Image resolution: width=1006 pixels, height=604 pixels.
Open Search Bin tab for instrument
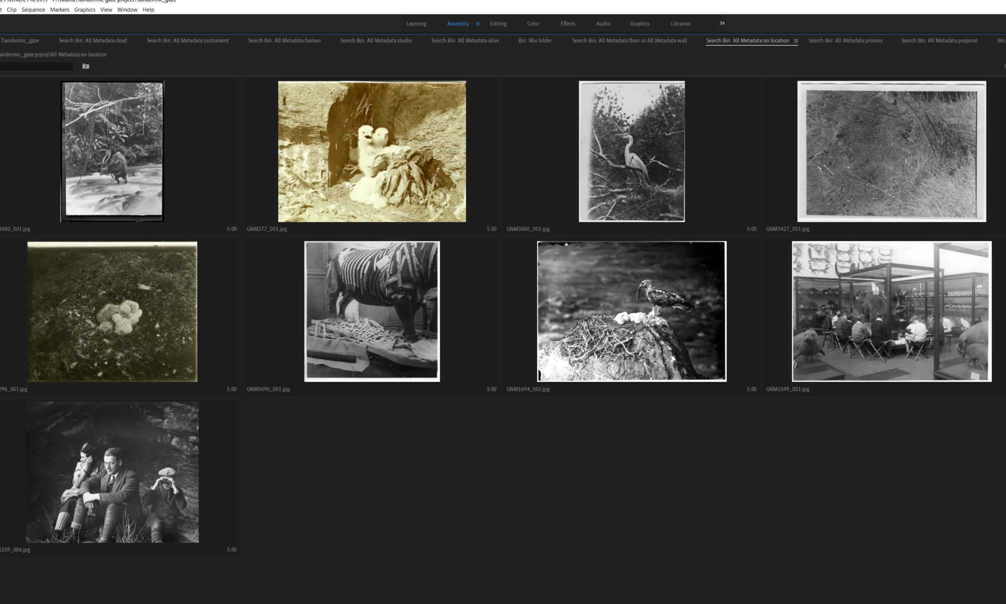tap(188, 41)
